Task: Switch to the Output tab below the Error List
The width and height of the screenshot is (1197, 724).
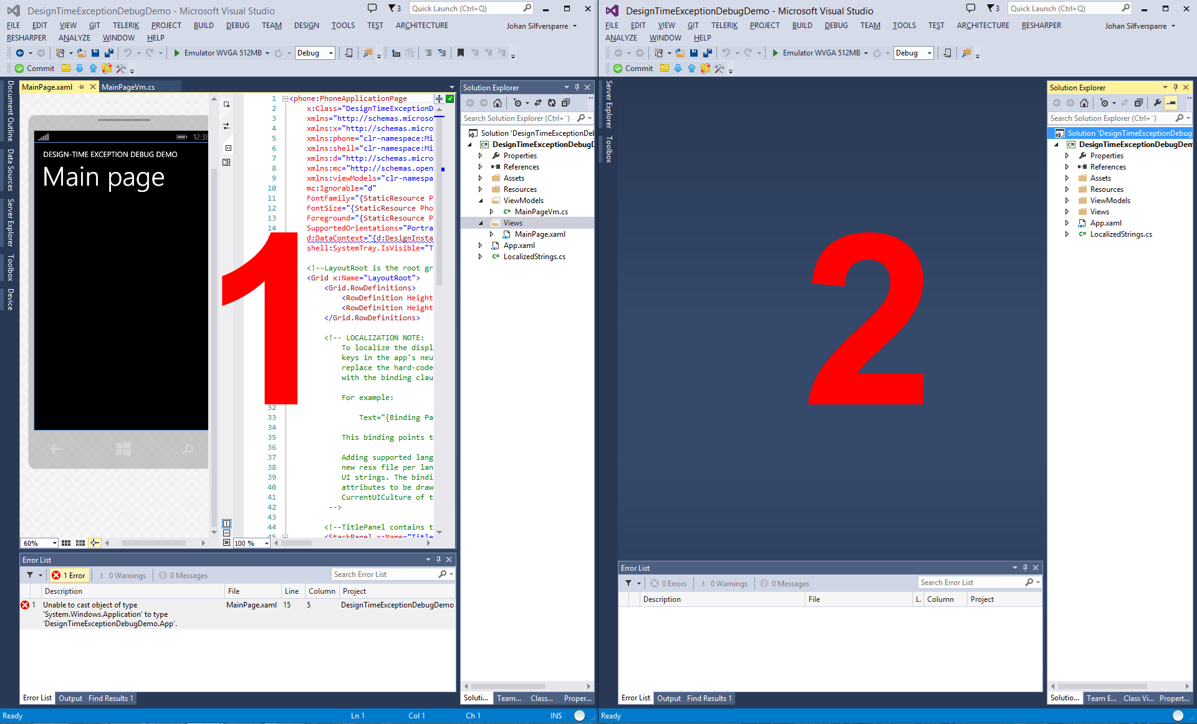Action: coord(70,698)
